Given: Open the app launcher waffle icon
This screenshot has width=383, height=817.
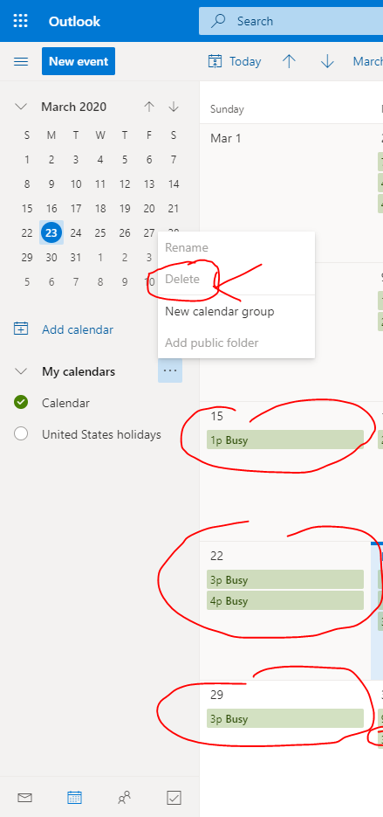Looking at the screenshot, I should pyautogui.click(x=20, y=21).
